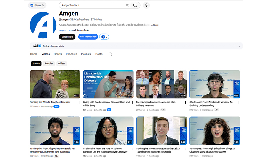Image resolution: width=267 pixels, height=160 pixels.
Task: Clear the search box with X icon
Action: point(127,5)
